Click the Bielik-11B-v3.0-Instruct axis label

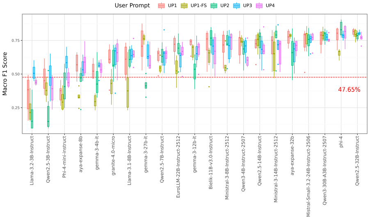[x=211, y=162]
